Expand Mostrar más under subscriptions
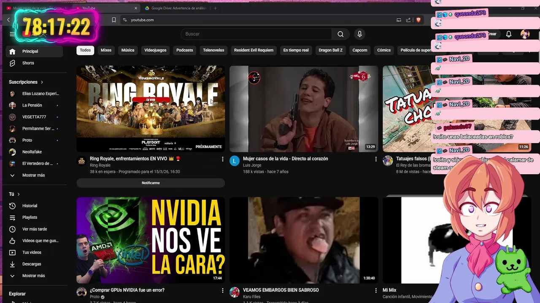540x303 pixels. tap(34, 175)
